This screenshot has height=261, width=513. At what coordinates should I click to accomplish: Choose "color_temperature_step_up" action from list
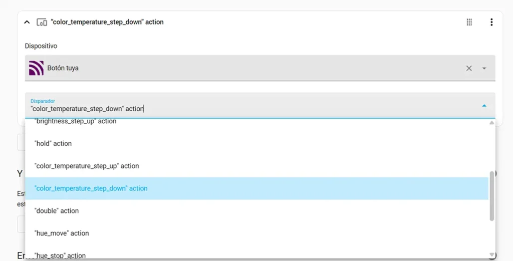click(87, 166)
